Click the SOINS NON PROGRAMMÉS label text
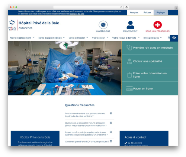This screenshot has height=157, width=186. tap(157, 31)
